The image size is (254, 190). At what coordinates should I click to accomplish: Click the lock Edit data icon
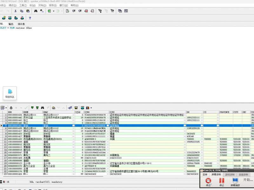(x=11, y=108)
